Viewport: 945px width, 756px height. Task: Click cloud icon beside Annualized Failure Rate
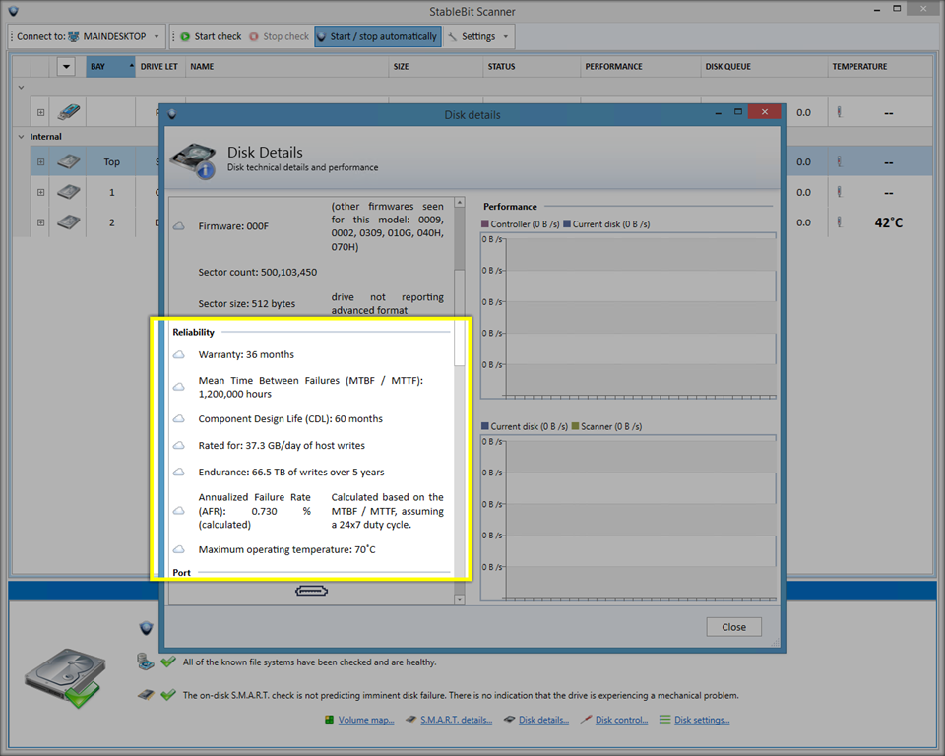[179, 511]
